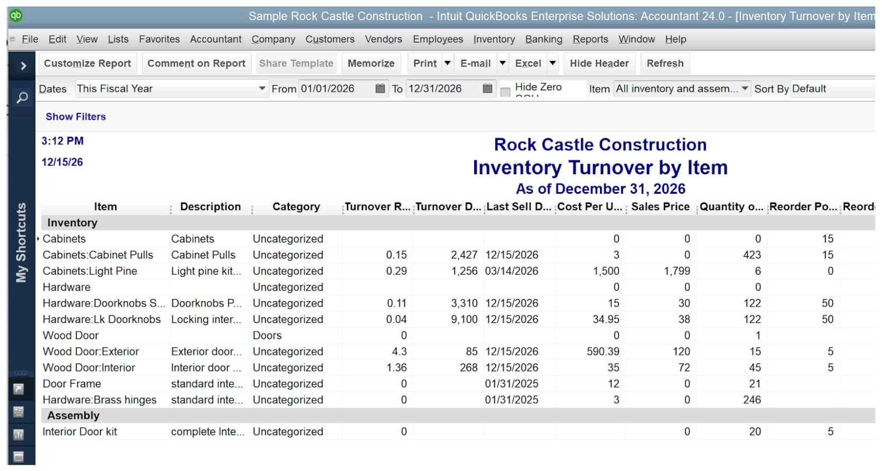Click the Assembly section heading

[73, 415]
